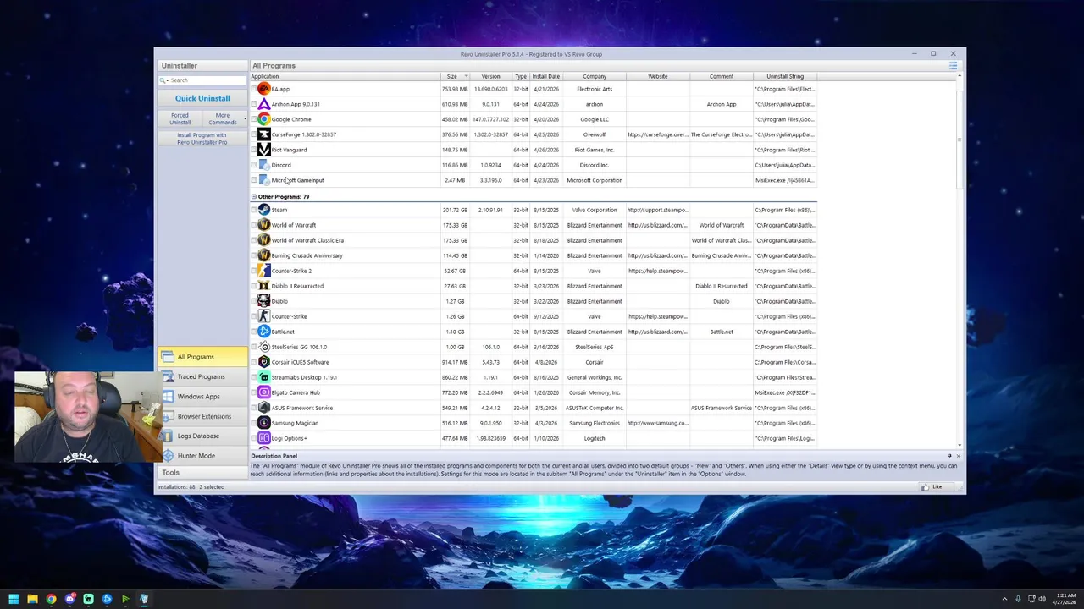The width and height of the screenshot is (1084, 609).
Task: Switch to the Windows Apps module
Action: pyautogui.click(x=202, y=396)
